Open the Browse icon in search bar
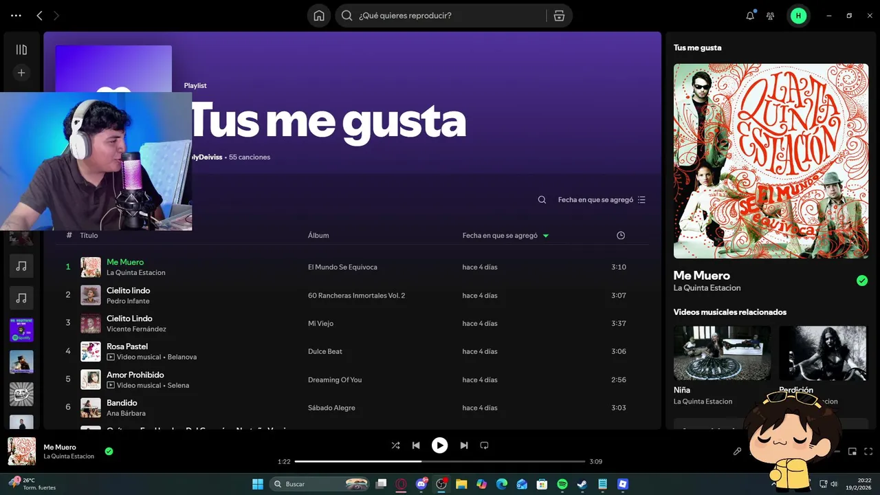Screen dimensions: 880x495 point(559,15)
